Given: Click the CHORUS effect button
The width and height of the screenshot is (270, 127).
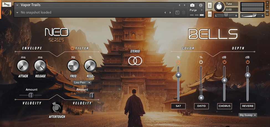Looking at the screenshot, I should [225, 106].
